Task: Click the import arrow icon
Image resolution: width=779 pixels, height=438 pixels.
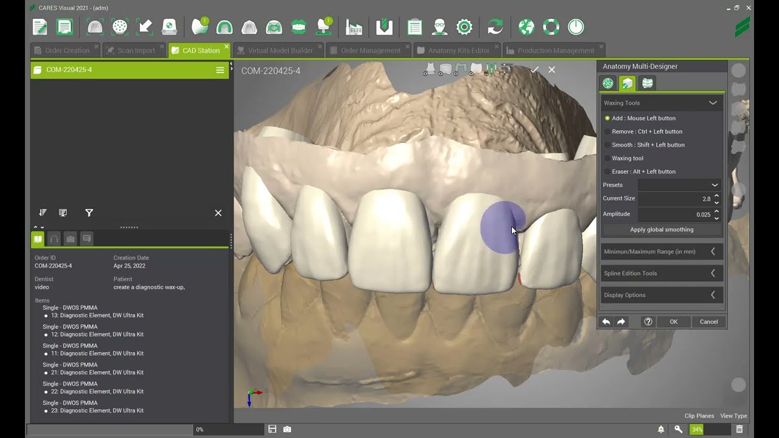Action: (x=145, y=27)
